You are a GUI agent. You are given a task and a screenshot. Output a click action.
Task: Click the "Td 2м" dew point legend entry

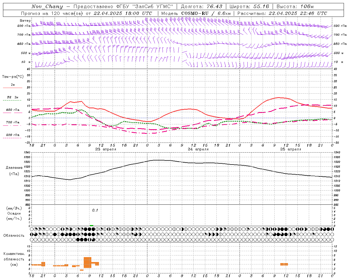coord(13,97)
